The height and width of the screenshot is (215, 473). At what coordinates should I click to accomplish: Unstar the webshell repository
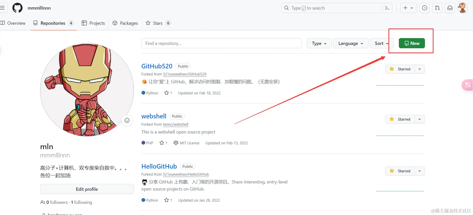pyautogui.click(x=400, y=119)
